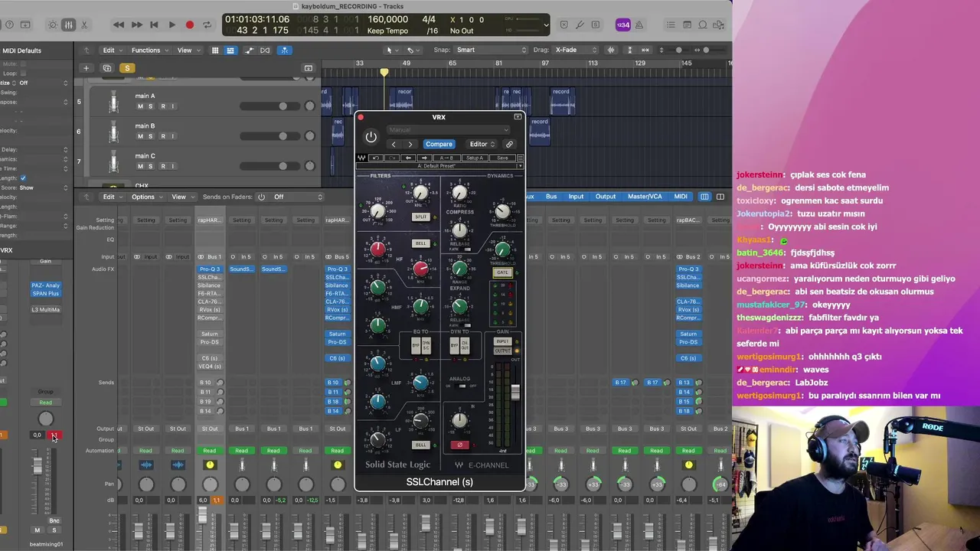Click the SPLIT button in SSL Filters
Viewport: 980px width, 551px height.
coord(420,217)
